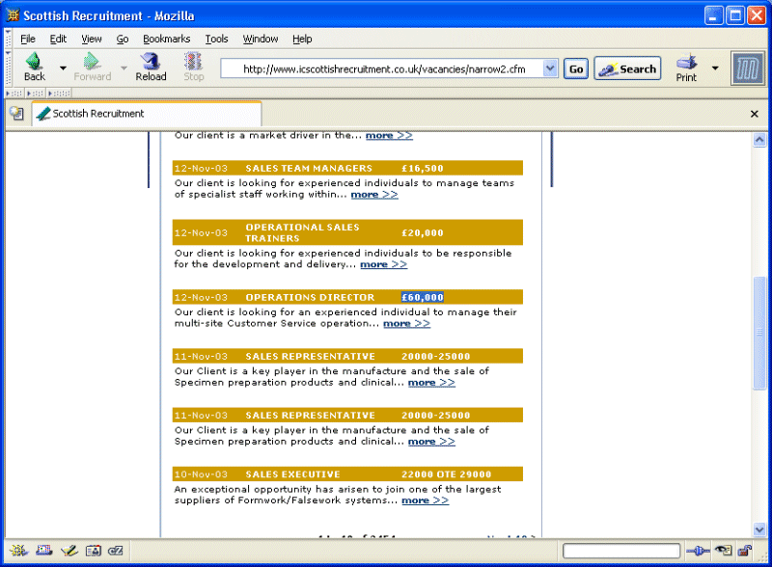Click the 'SALES EXECUTIVE' heading
The height and width of the screenshot is (567, 772).
(x=292, y=474)
